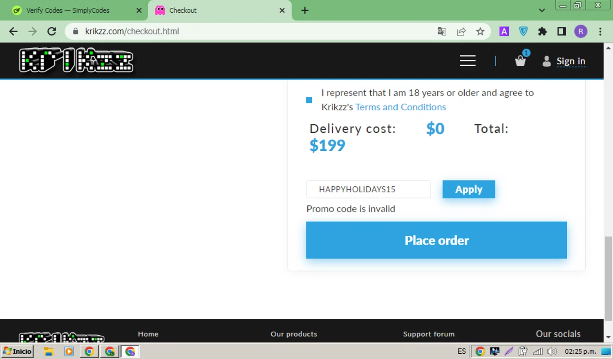
Task: Open the network signal tray icon
Action: point(537,351)
